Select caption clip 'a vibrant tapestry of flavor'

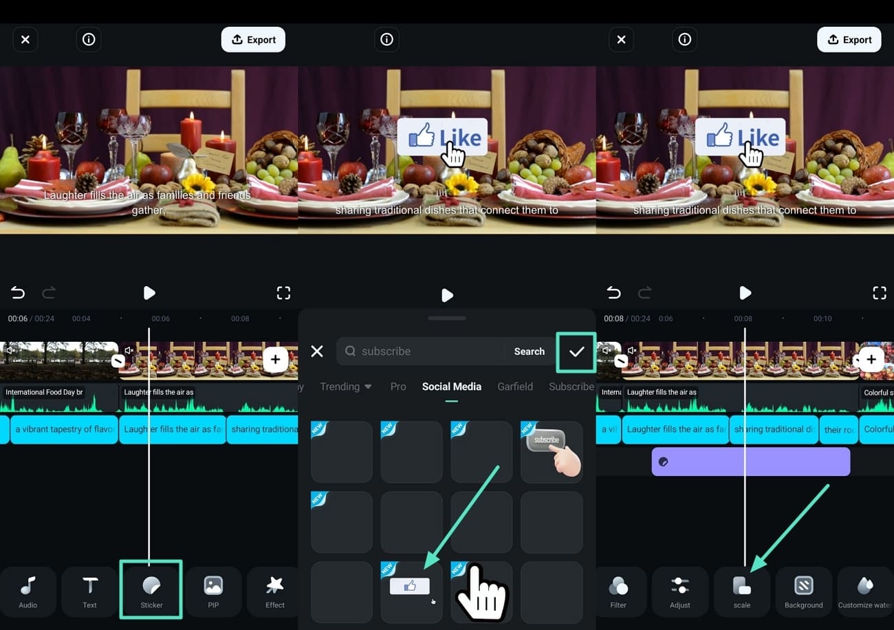click(64, 429)
